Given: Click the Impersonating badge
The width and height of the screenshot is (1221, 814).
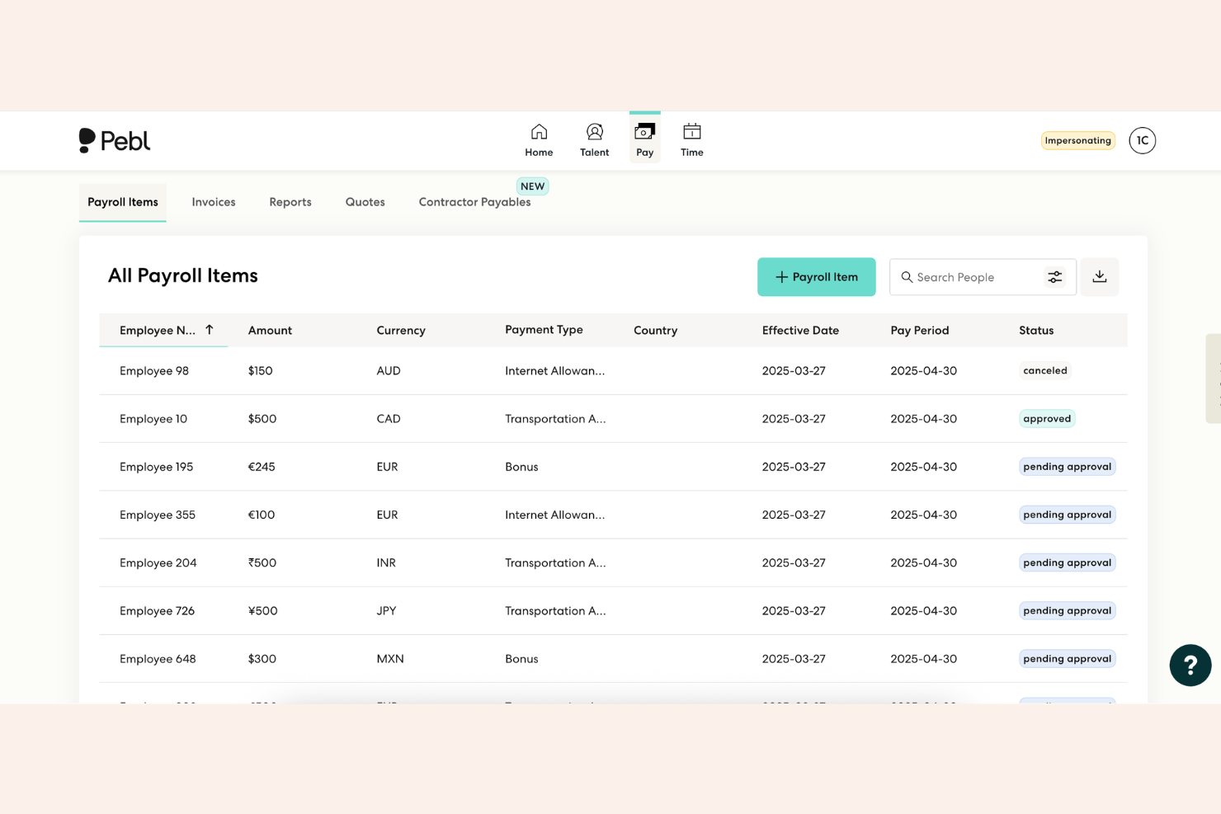Looking at the screenshot, I should 1077,140.
